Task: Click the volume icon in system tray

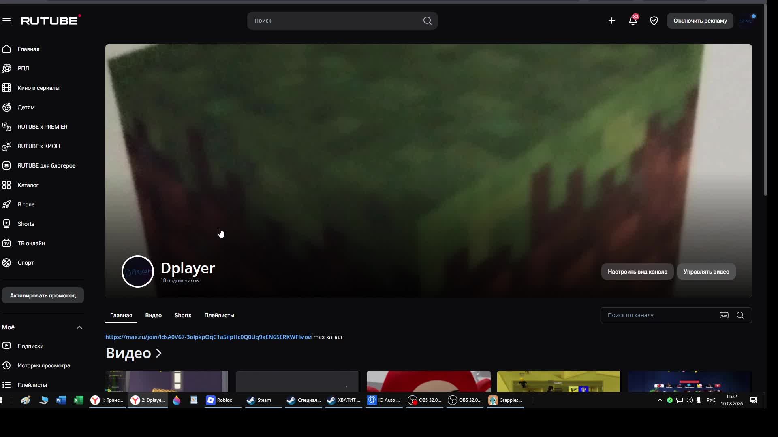Action: (689, 400)
